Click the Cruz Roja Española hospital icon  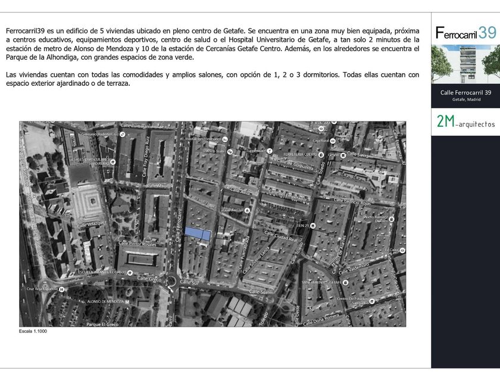[x=62, y=289]
